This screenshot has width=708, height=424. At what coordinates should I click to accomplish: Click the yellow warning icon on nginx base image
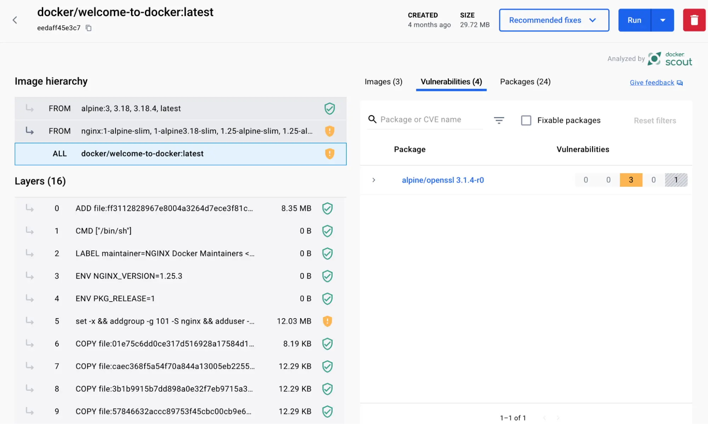coord(329,131)
